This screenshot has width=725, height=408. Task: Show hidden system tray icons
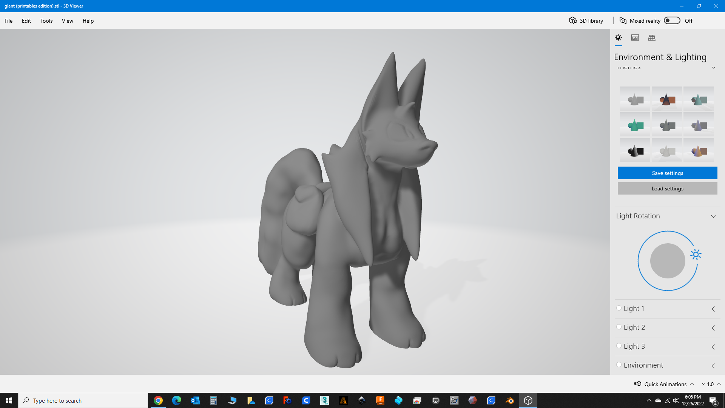coord(649,400)
